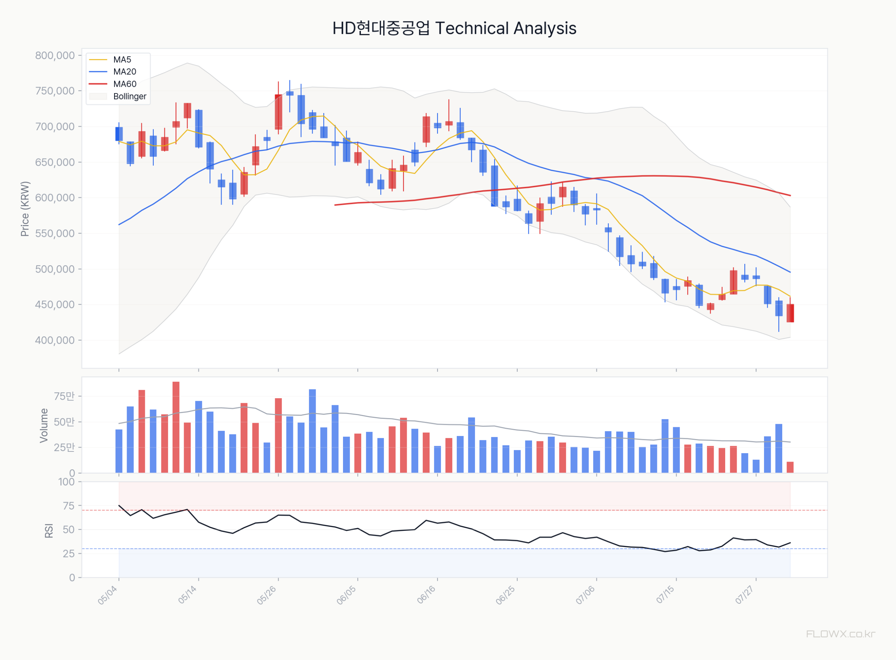Click the 0 tick on the RSI axis
Screen dimensions: 896x660
click(x=72, y=578)
